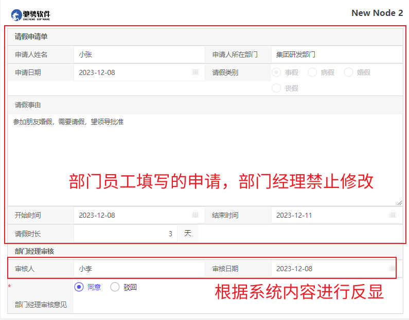Click the 驰骋软件 logo icon
The width and height of the screenshot is (409, 320).
[x=16, y=15]
